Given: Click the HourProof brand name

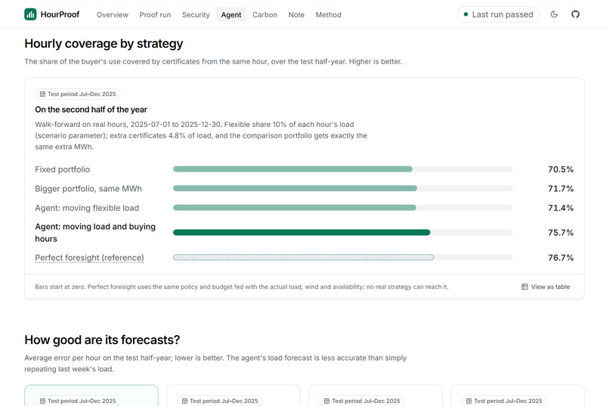Looking at the screenshot, I should point(60,14).
